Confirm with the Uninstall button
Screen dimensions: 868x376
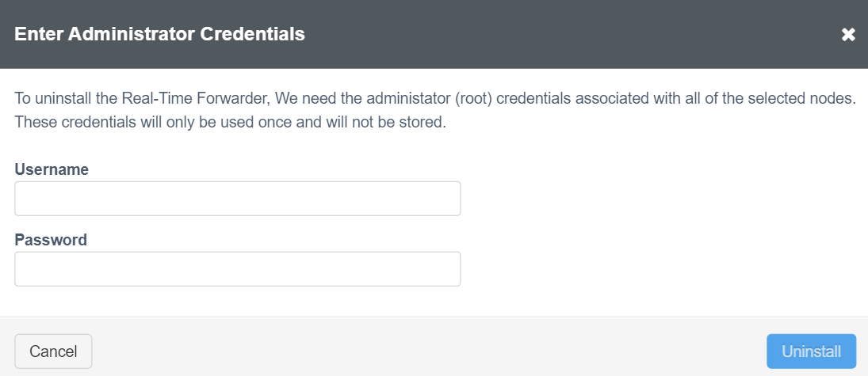click(811, 351)
